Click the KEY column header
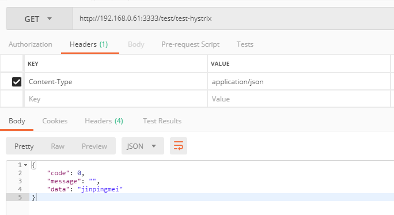Screen dimensions: 394x215 click(33, 64)
